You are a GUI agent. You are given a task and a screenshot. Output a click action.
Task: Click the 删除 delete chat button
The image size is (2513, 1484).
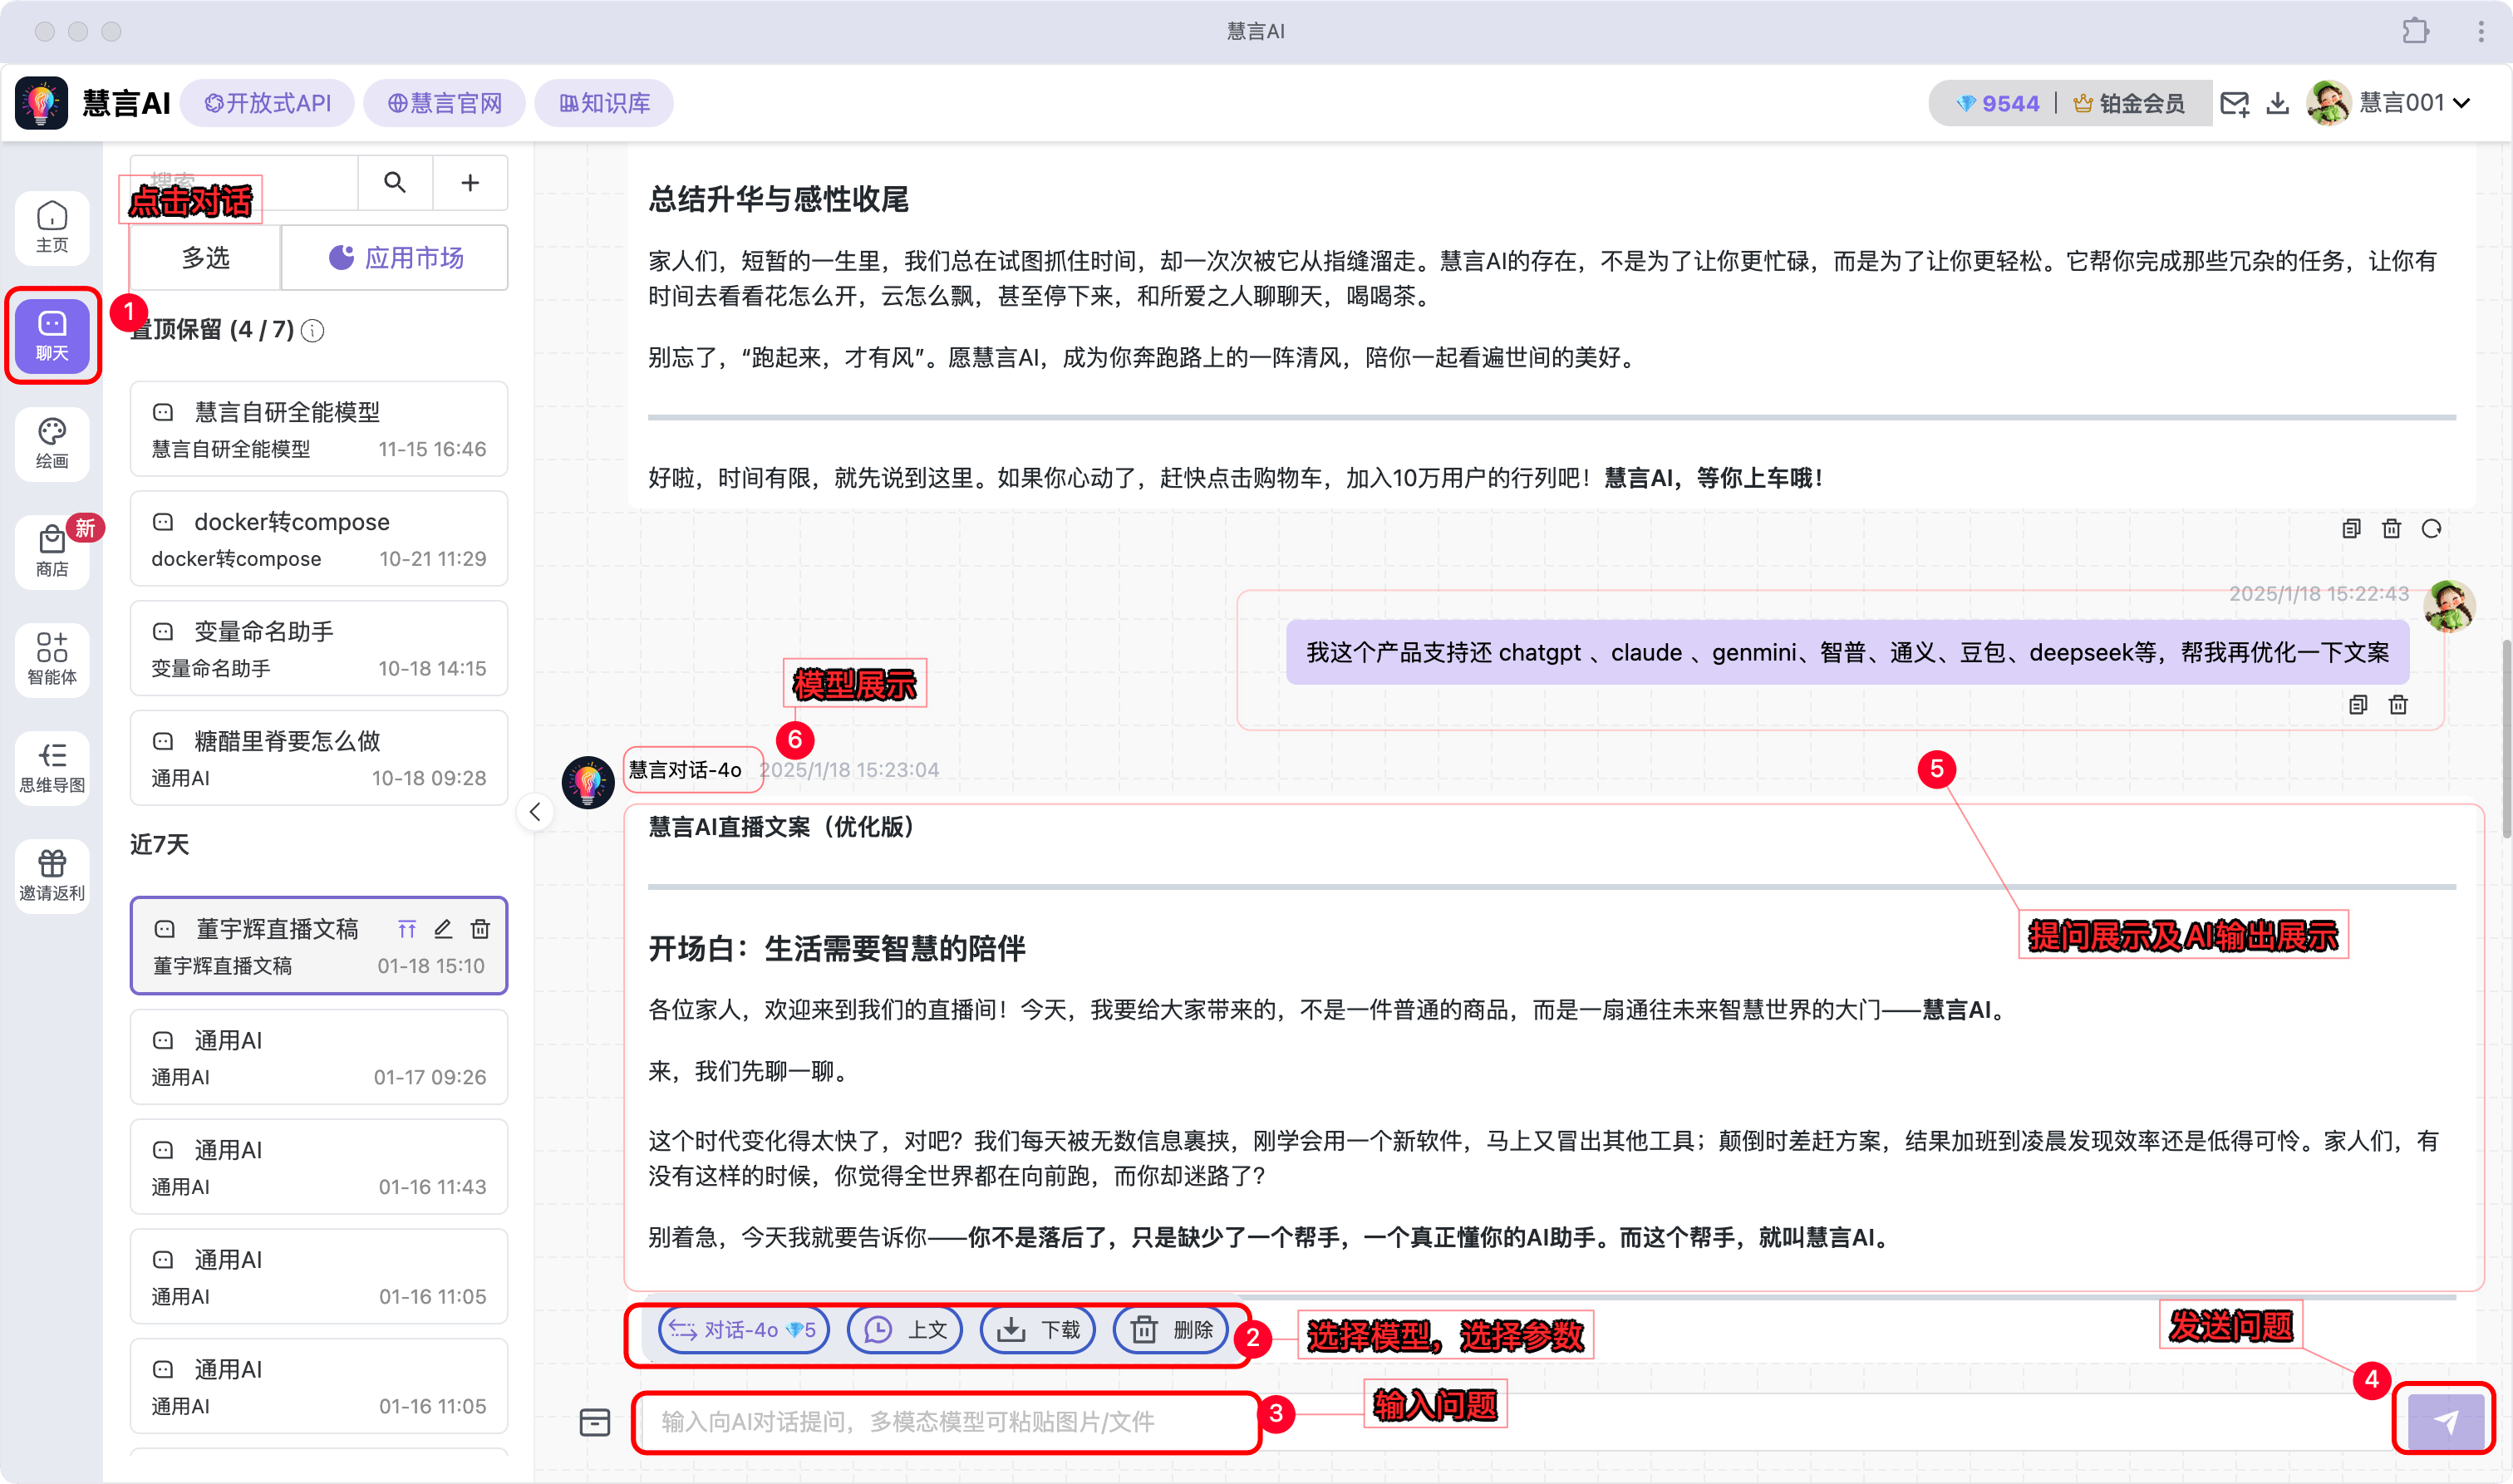pyautogui.click(x=1171, y=1329)
